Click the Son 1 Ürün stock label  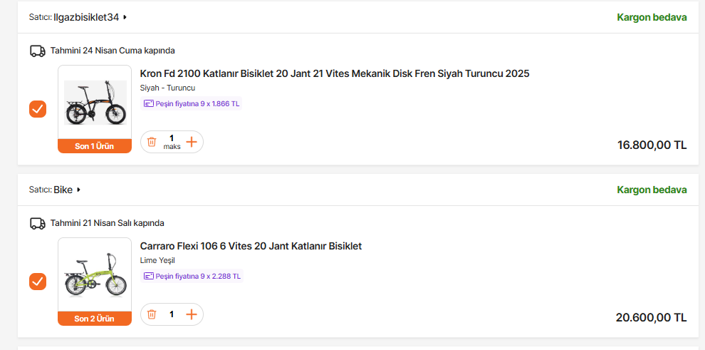click(95, 146)
